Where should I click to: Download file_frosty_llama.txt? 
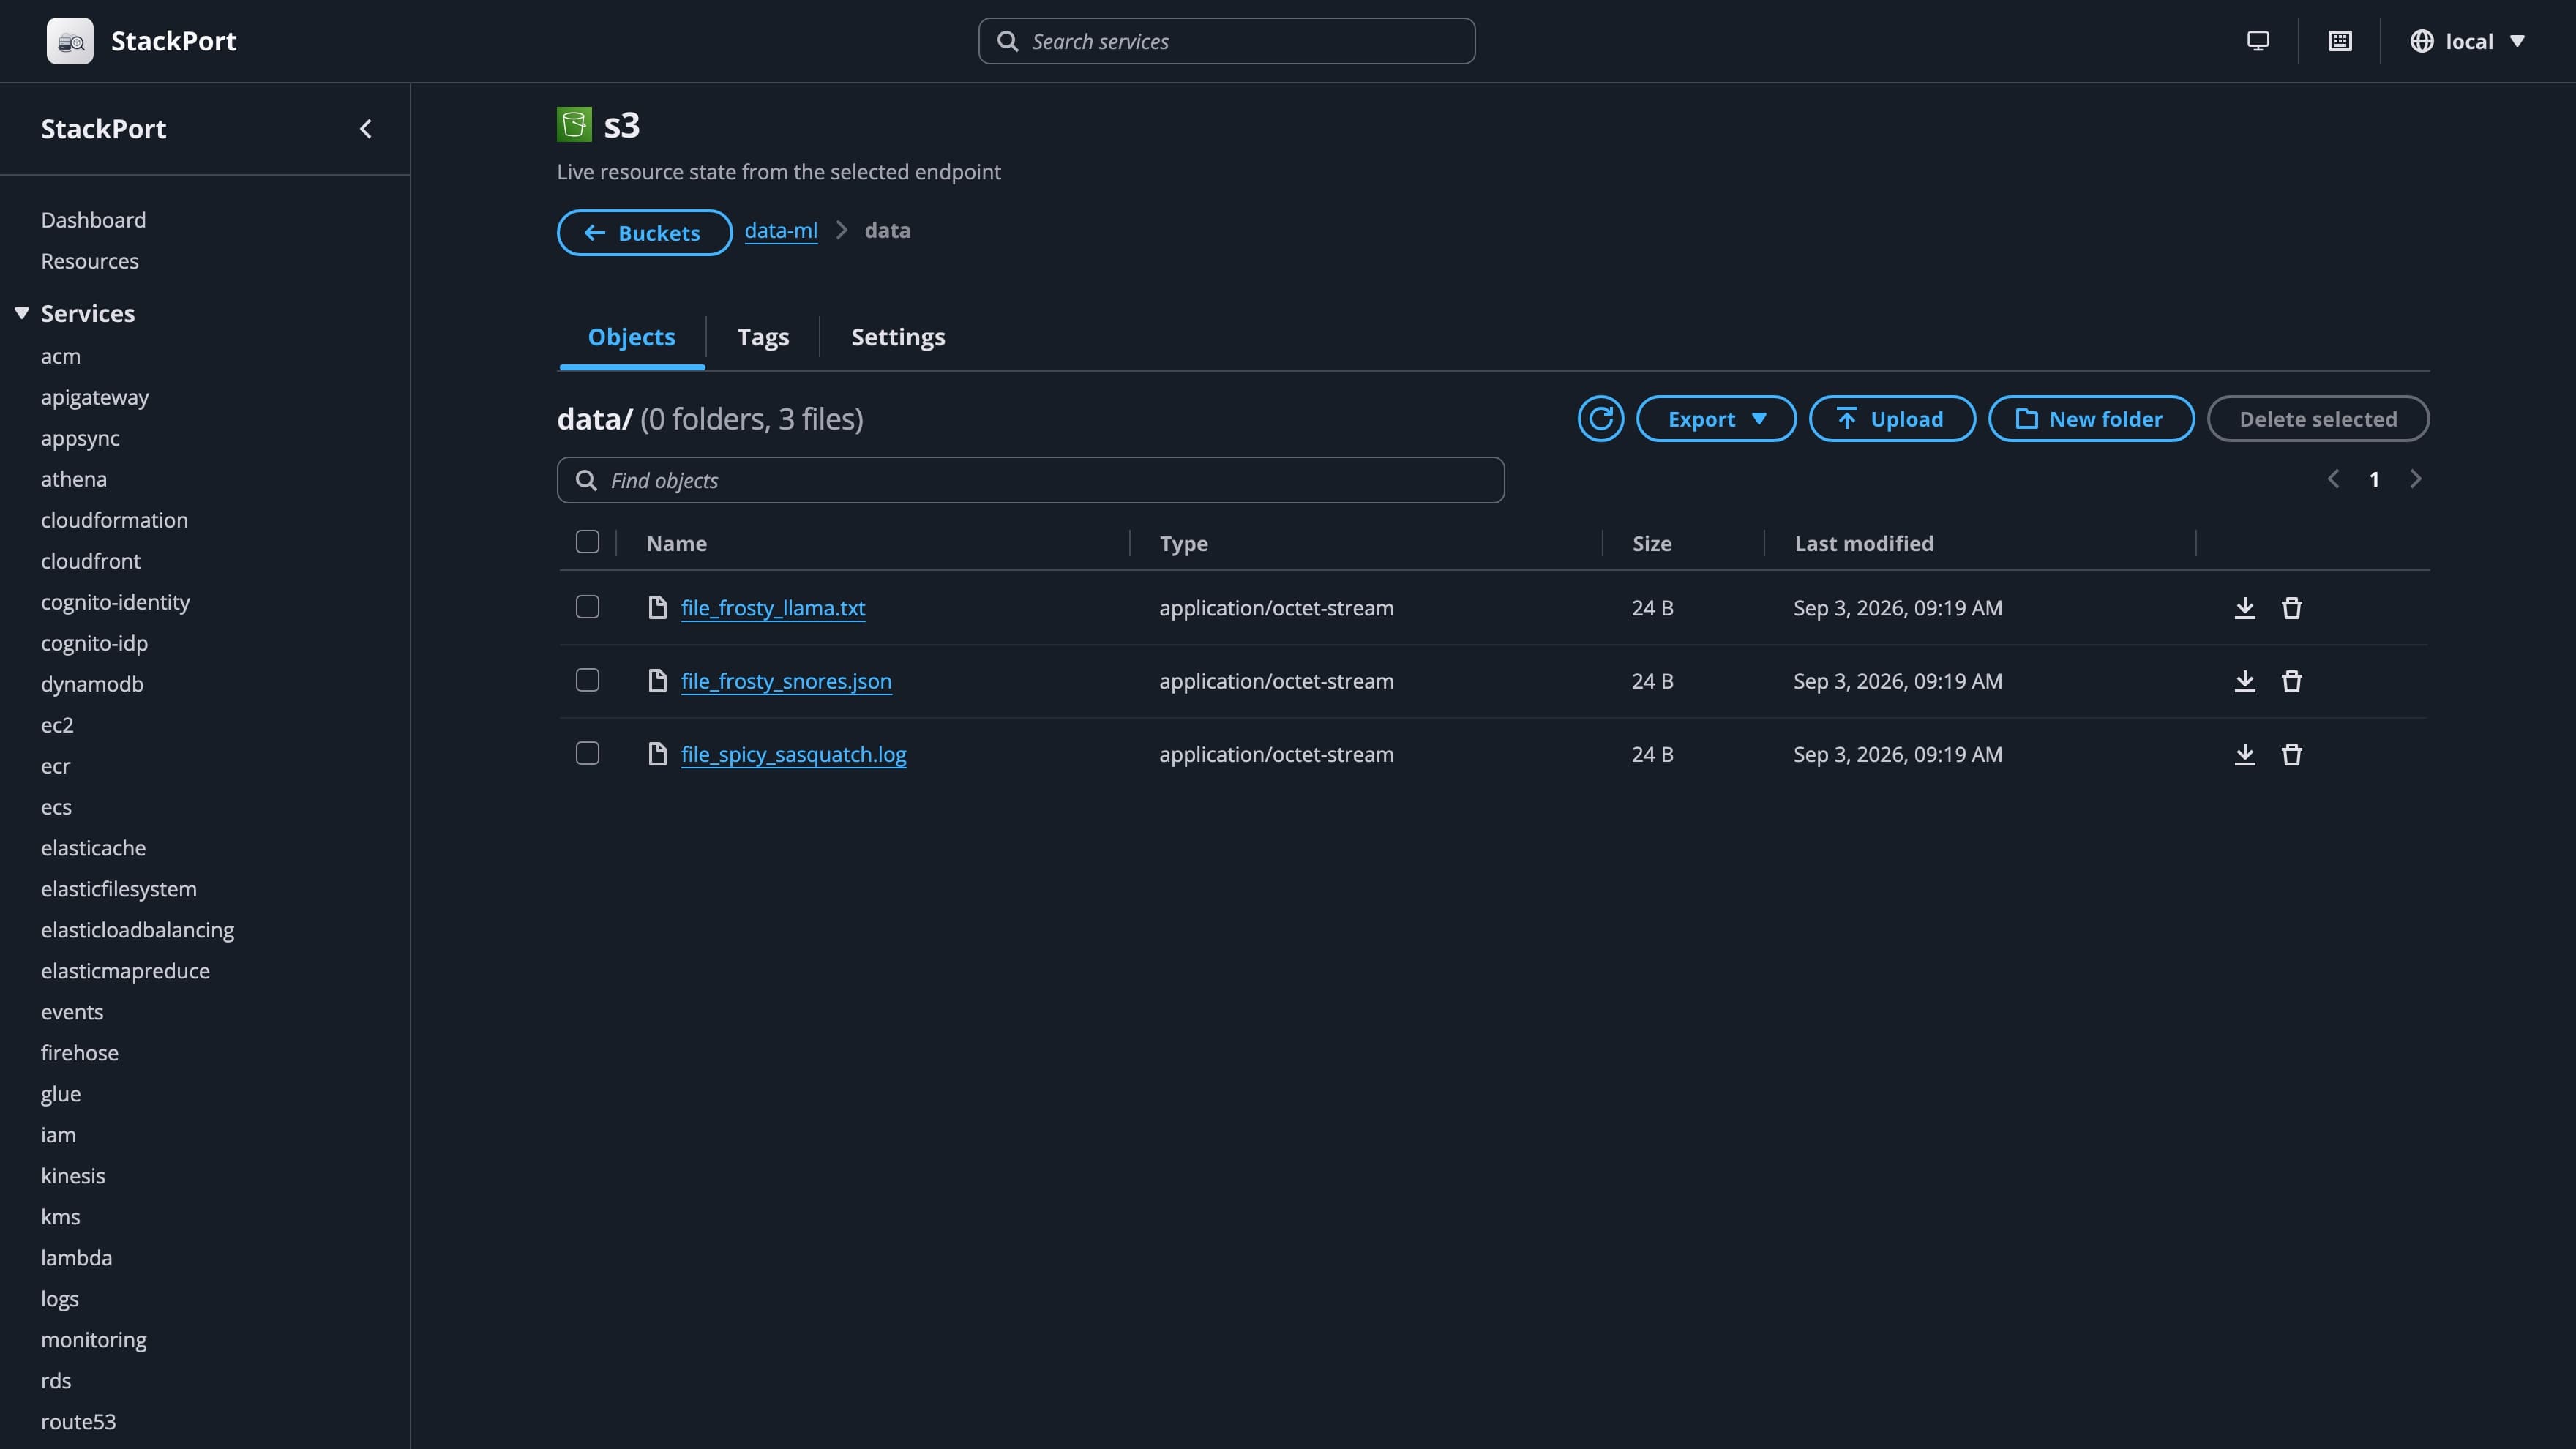pyautogui.click(x=2245, y=608)
